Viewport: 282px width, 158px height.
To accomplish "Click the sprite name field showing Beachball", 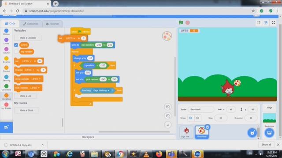I will coord(201,109).
